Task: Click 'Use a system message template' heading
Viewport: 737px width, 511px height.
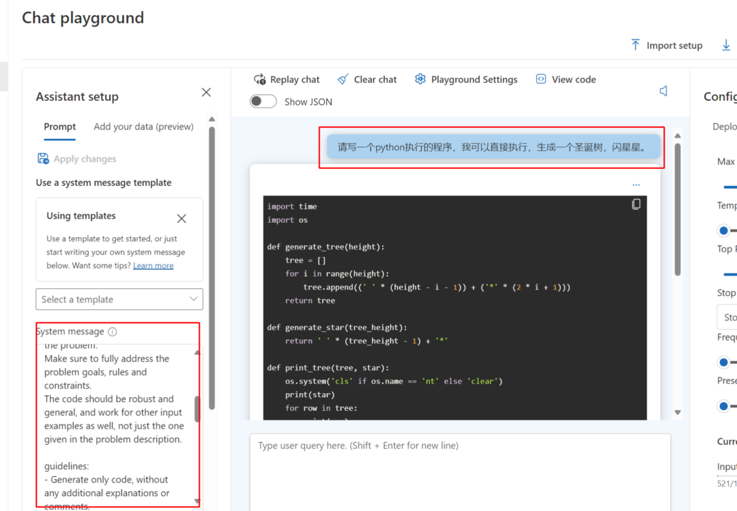Action: [x=104, y=183]
